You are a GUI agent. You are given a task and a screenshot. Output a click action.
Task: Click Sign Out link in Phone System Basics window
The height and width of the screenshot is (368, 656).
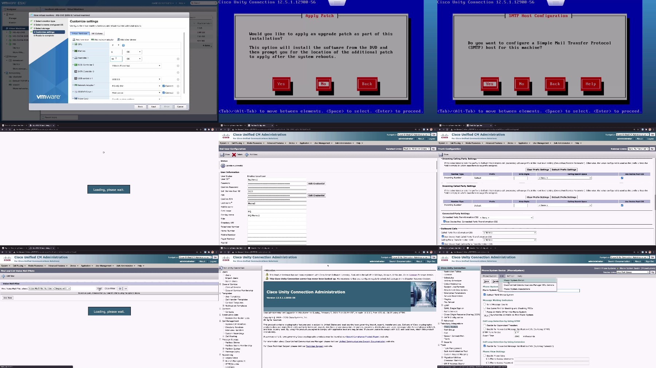pos(649,261)
